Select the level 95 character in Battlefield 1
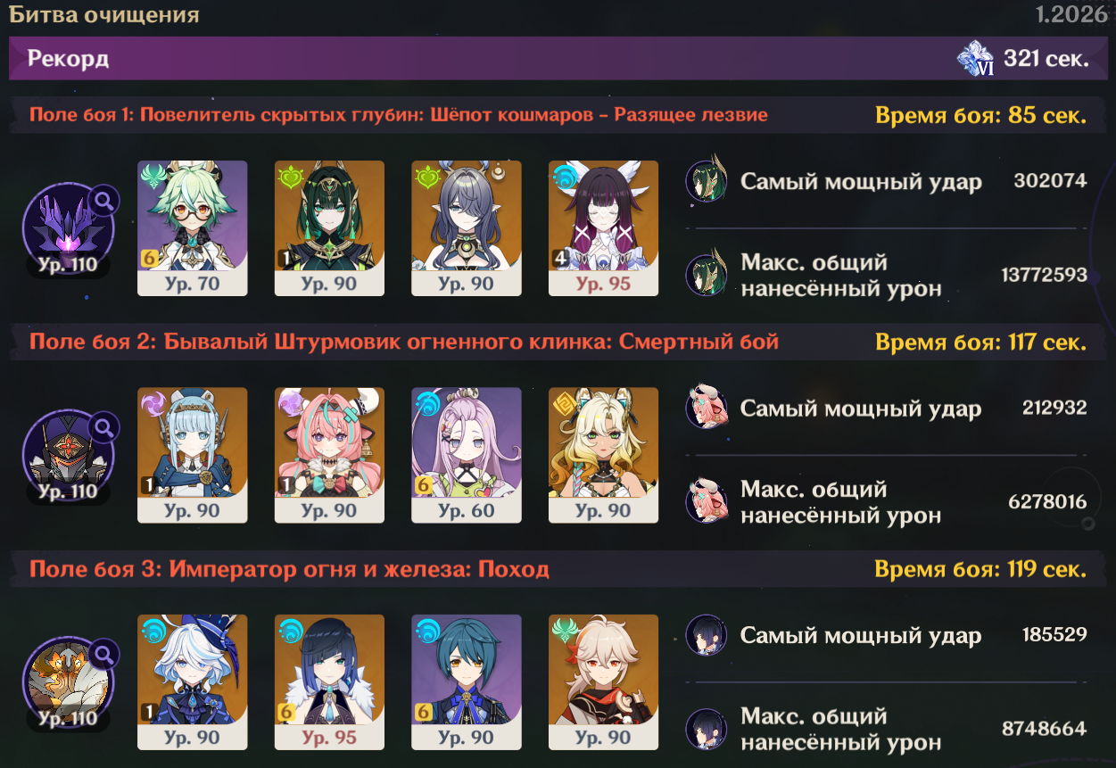Image resolution: width=1116 pixels, height=768 pixels. point(603,227)
